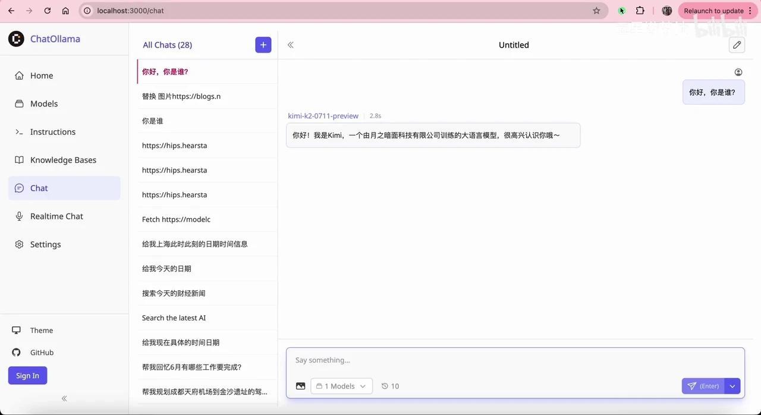
Task: Click the All Chats (28) heading
Action: [167, 45]
